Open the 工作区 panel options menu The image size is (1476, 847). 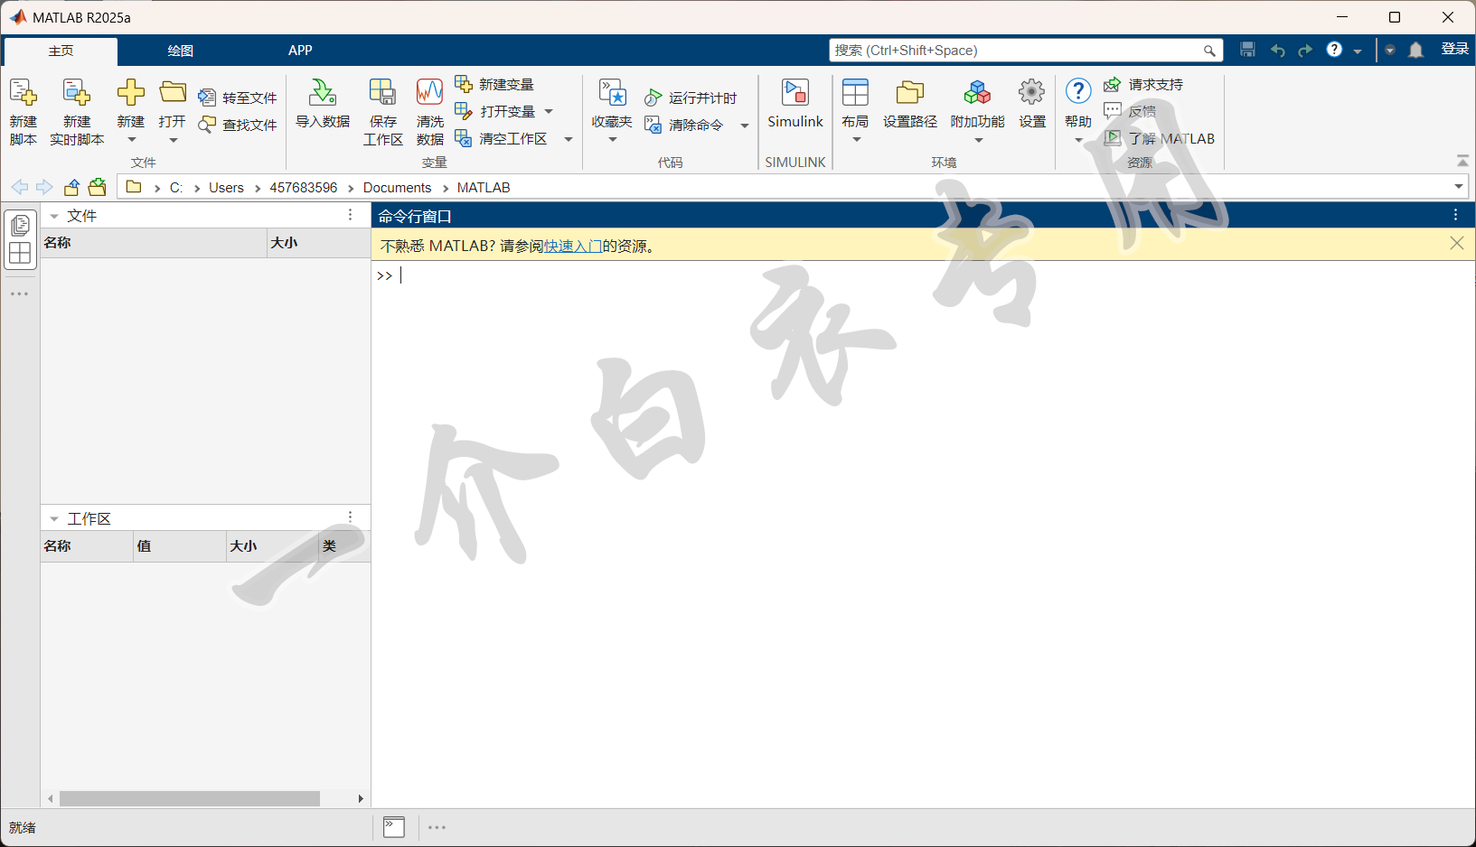click(x=351, y=517)
